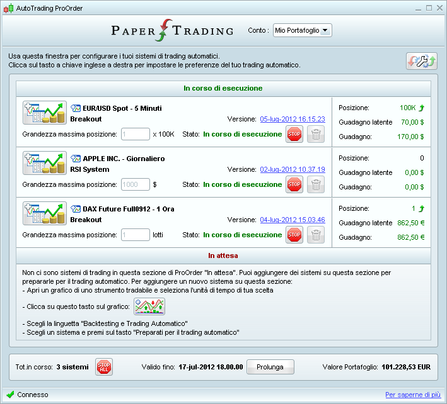Viewport: 447px width, 404px height.
Task: Open the Conto Mio Portafoglio dropdown
Action: pos(302,30)
